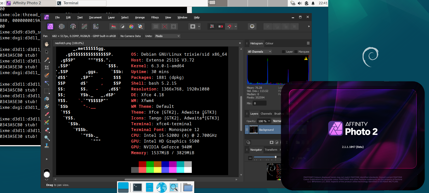
Task: Apply Auto Levels from the toolbar
Action: coord(114,26)
